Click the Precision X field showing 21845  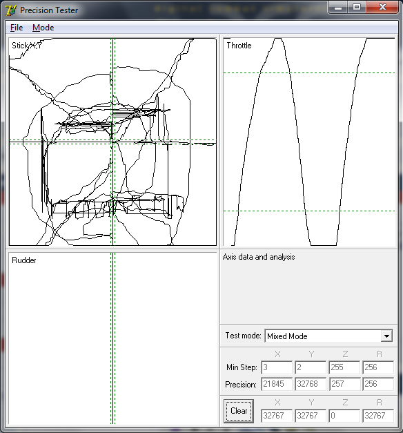coord(277,384)
